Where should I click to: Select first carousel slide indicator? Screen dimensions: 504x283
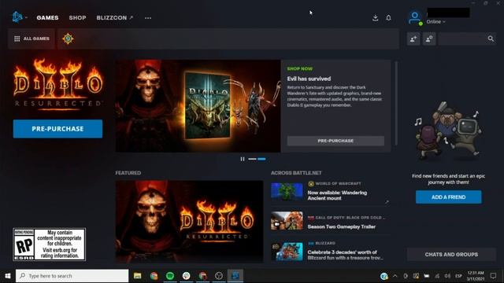[x=252, y=159]
